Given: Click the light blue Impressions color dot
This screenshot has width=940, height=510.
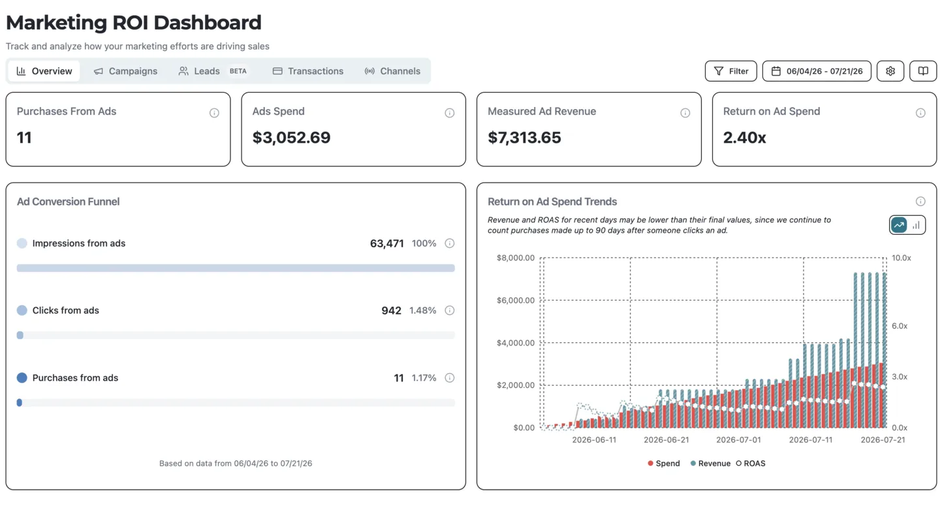Looking at the screenshot, I should [x=22, y=243].
